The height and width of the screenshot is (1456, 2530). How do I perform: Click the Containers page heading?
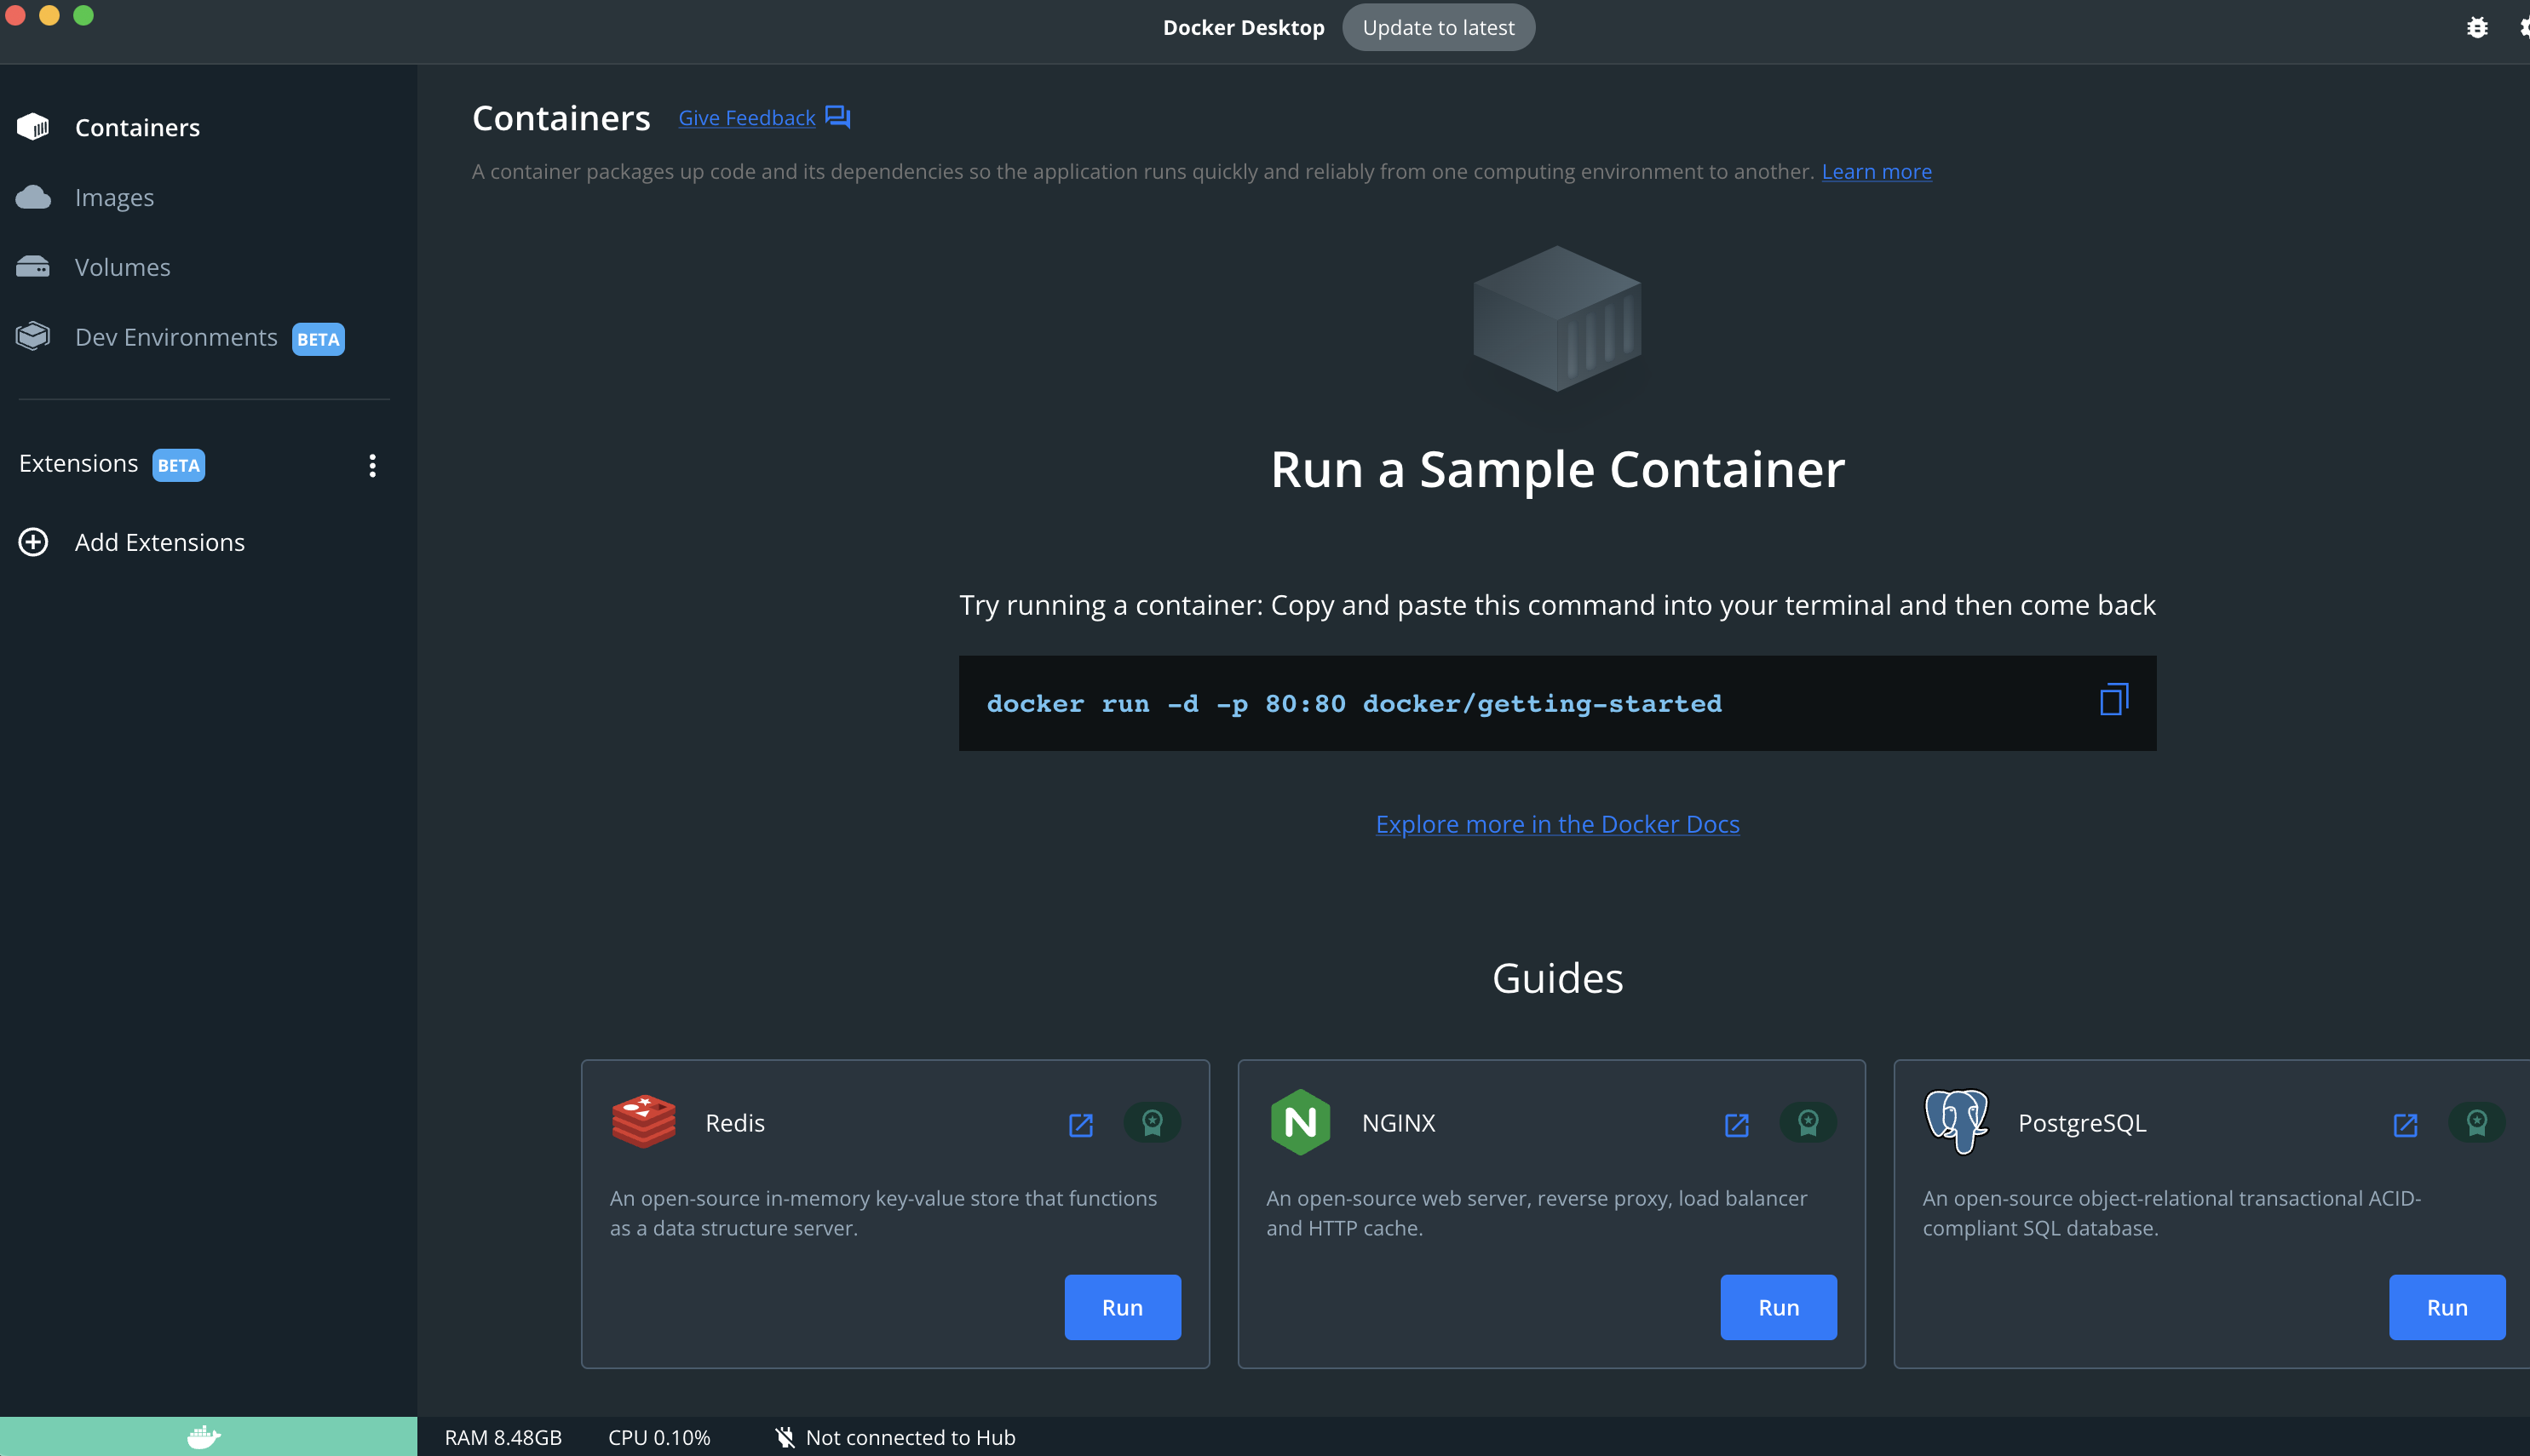tap(561, 118)
